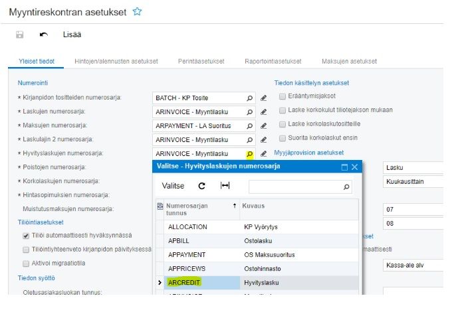
Task: Open the Kassa-ale alv dropdown
Action: pyautogui.click(x=413, y=265)
